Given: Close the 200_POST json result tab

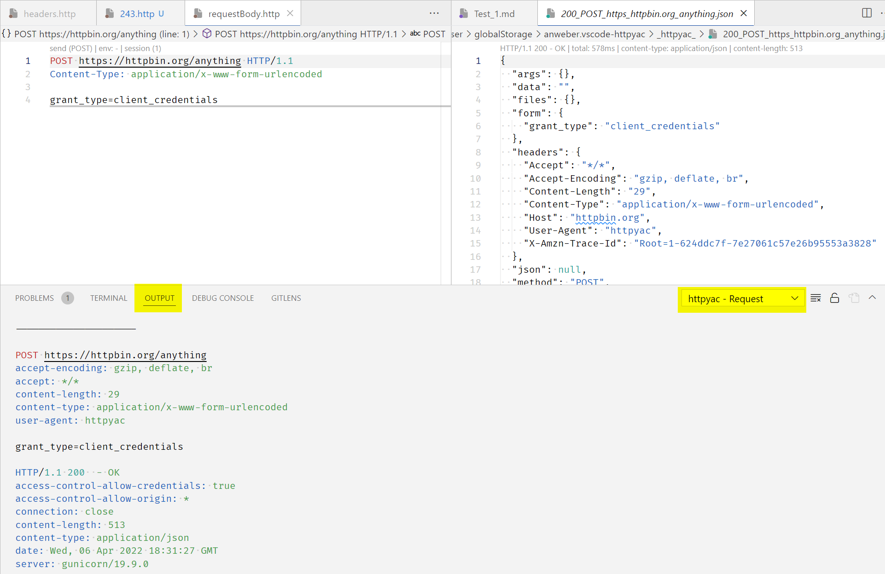Looking at the screenshot, I should [x=744, y=13].
